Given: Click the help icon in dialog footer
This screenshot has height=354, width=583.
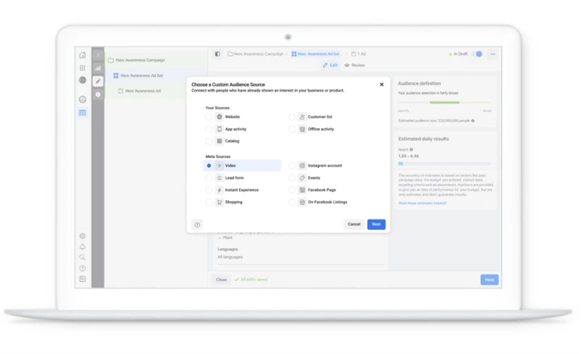Looking at the screenshot, I should point(198,224).
